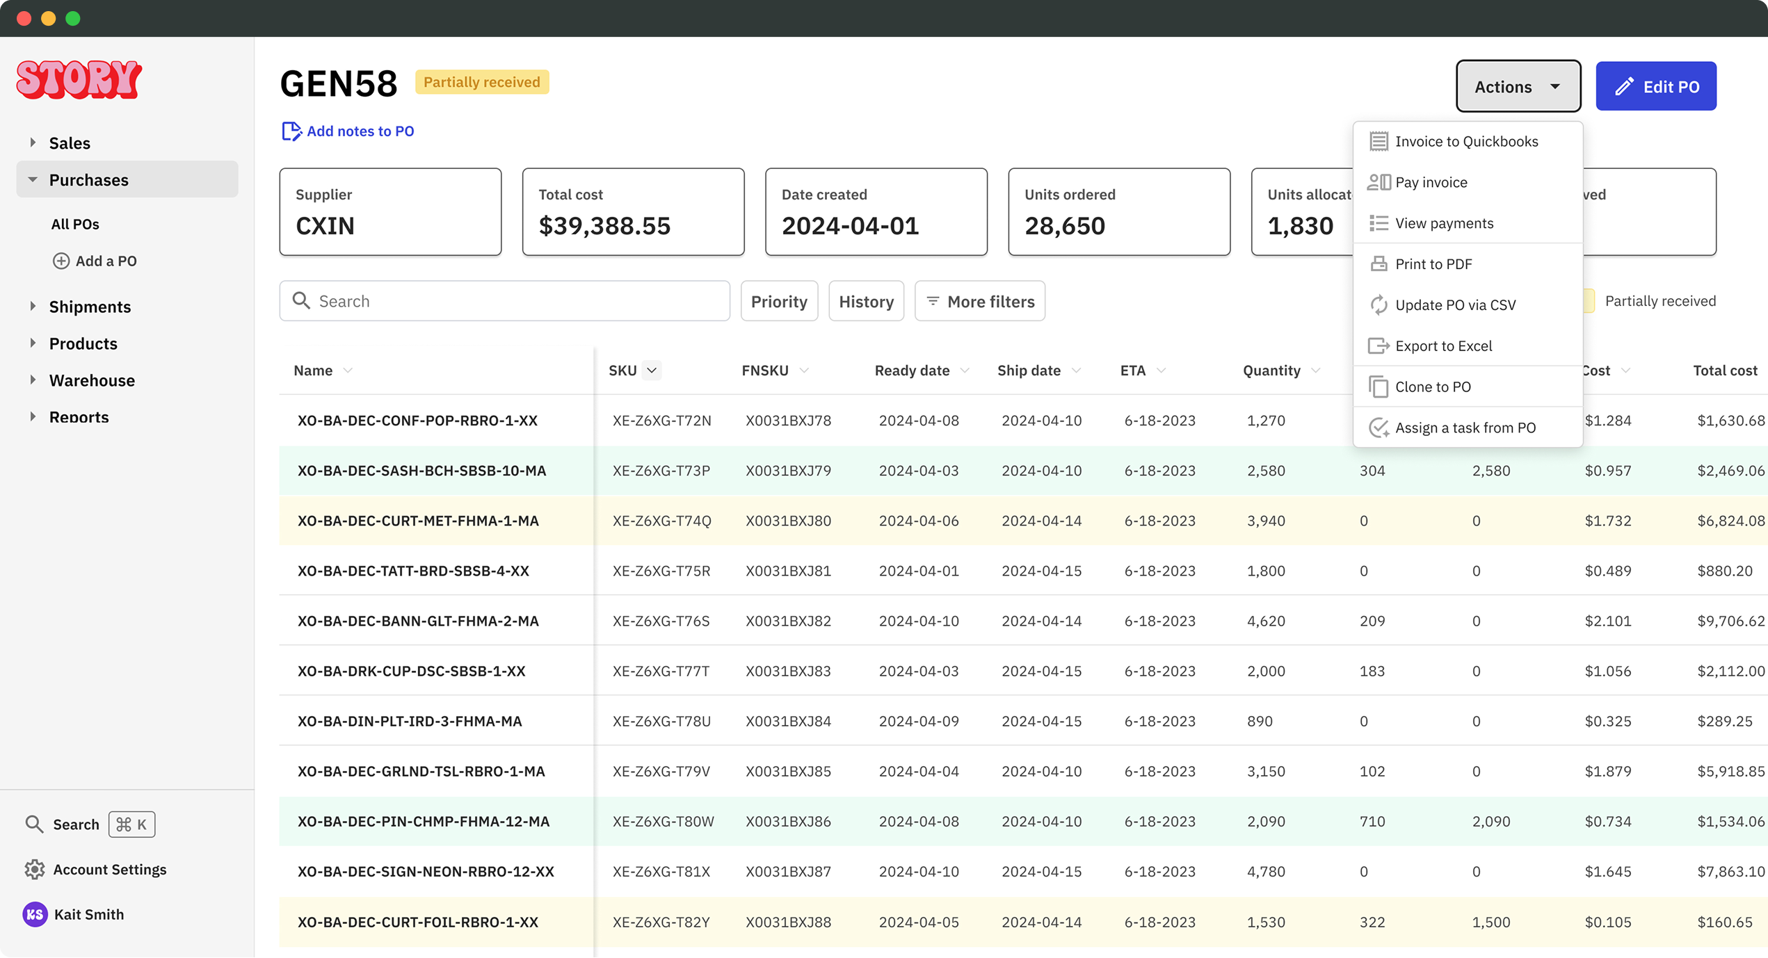Click the plus icon next to Add a PO
This screenshot has height=958, width=1768.
pos(61,261)
